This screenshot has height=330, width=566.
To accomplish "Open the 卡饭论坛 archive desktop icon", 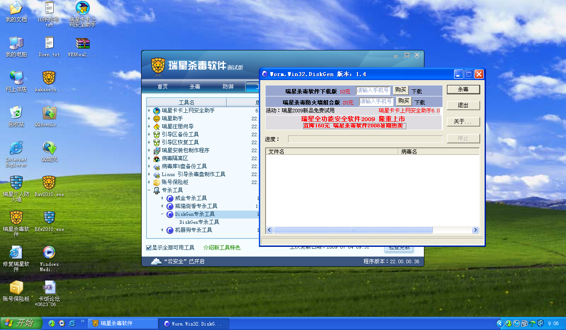I will 49,293.
